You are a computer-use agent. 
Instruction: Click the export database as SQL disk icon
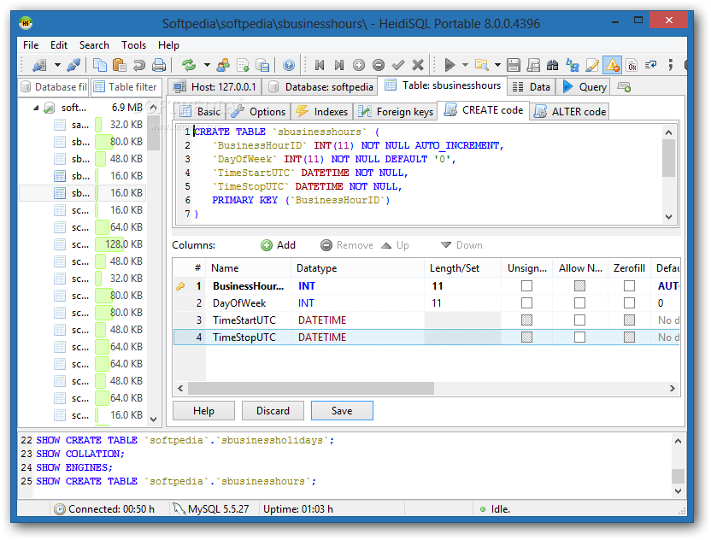click(262, 65)
